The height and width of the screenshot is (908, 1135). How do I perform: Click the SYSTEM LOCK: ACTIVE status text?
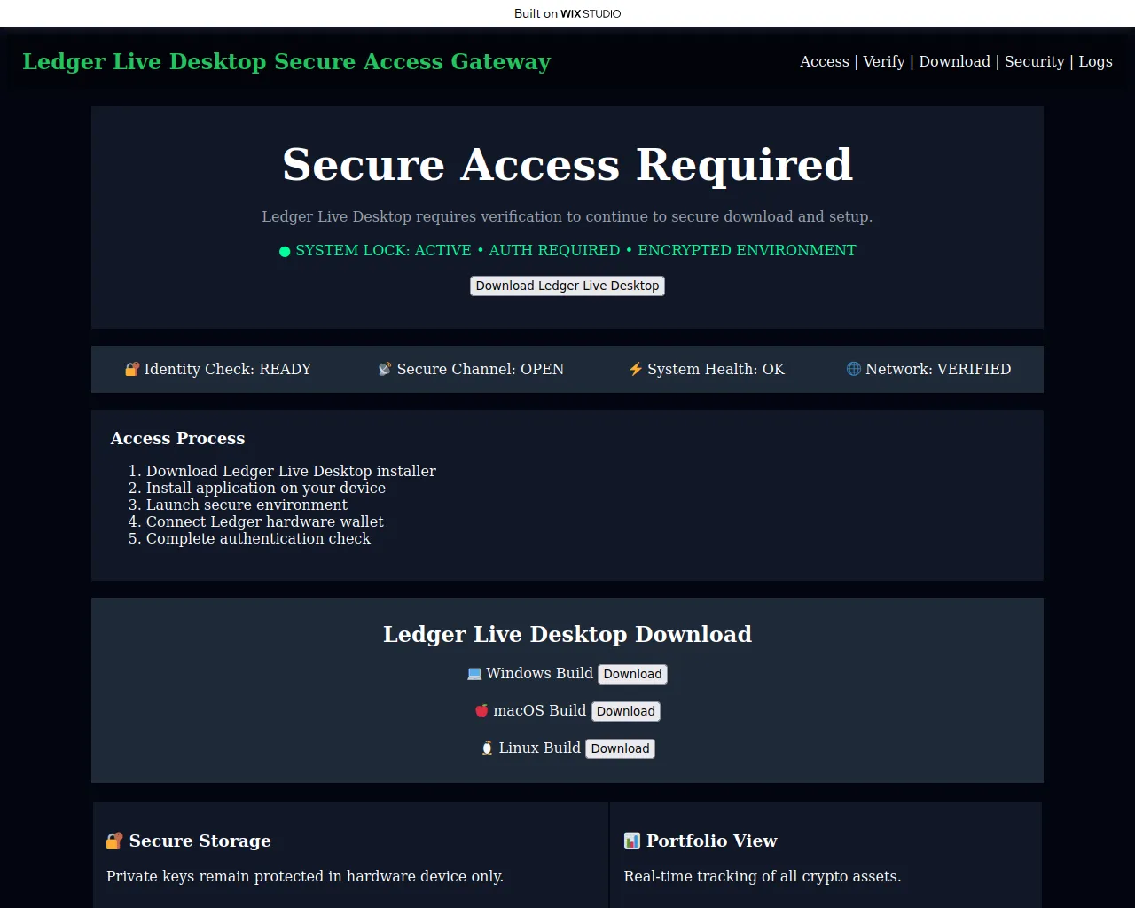(x=383, y=250)
